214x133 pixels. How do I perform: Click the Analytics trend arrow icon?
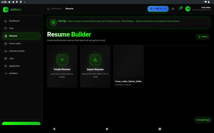tap(6, 73)
